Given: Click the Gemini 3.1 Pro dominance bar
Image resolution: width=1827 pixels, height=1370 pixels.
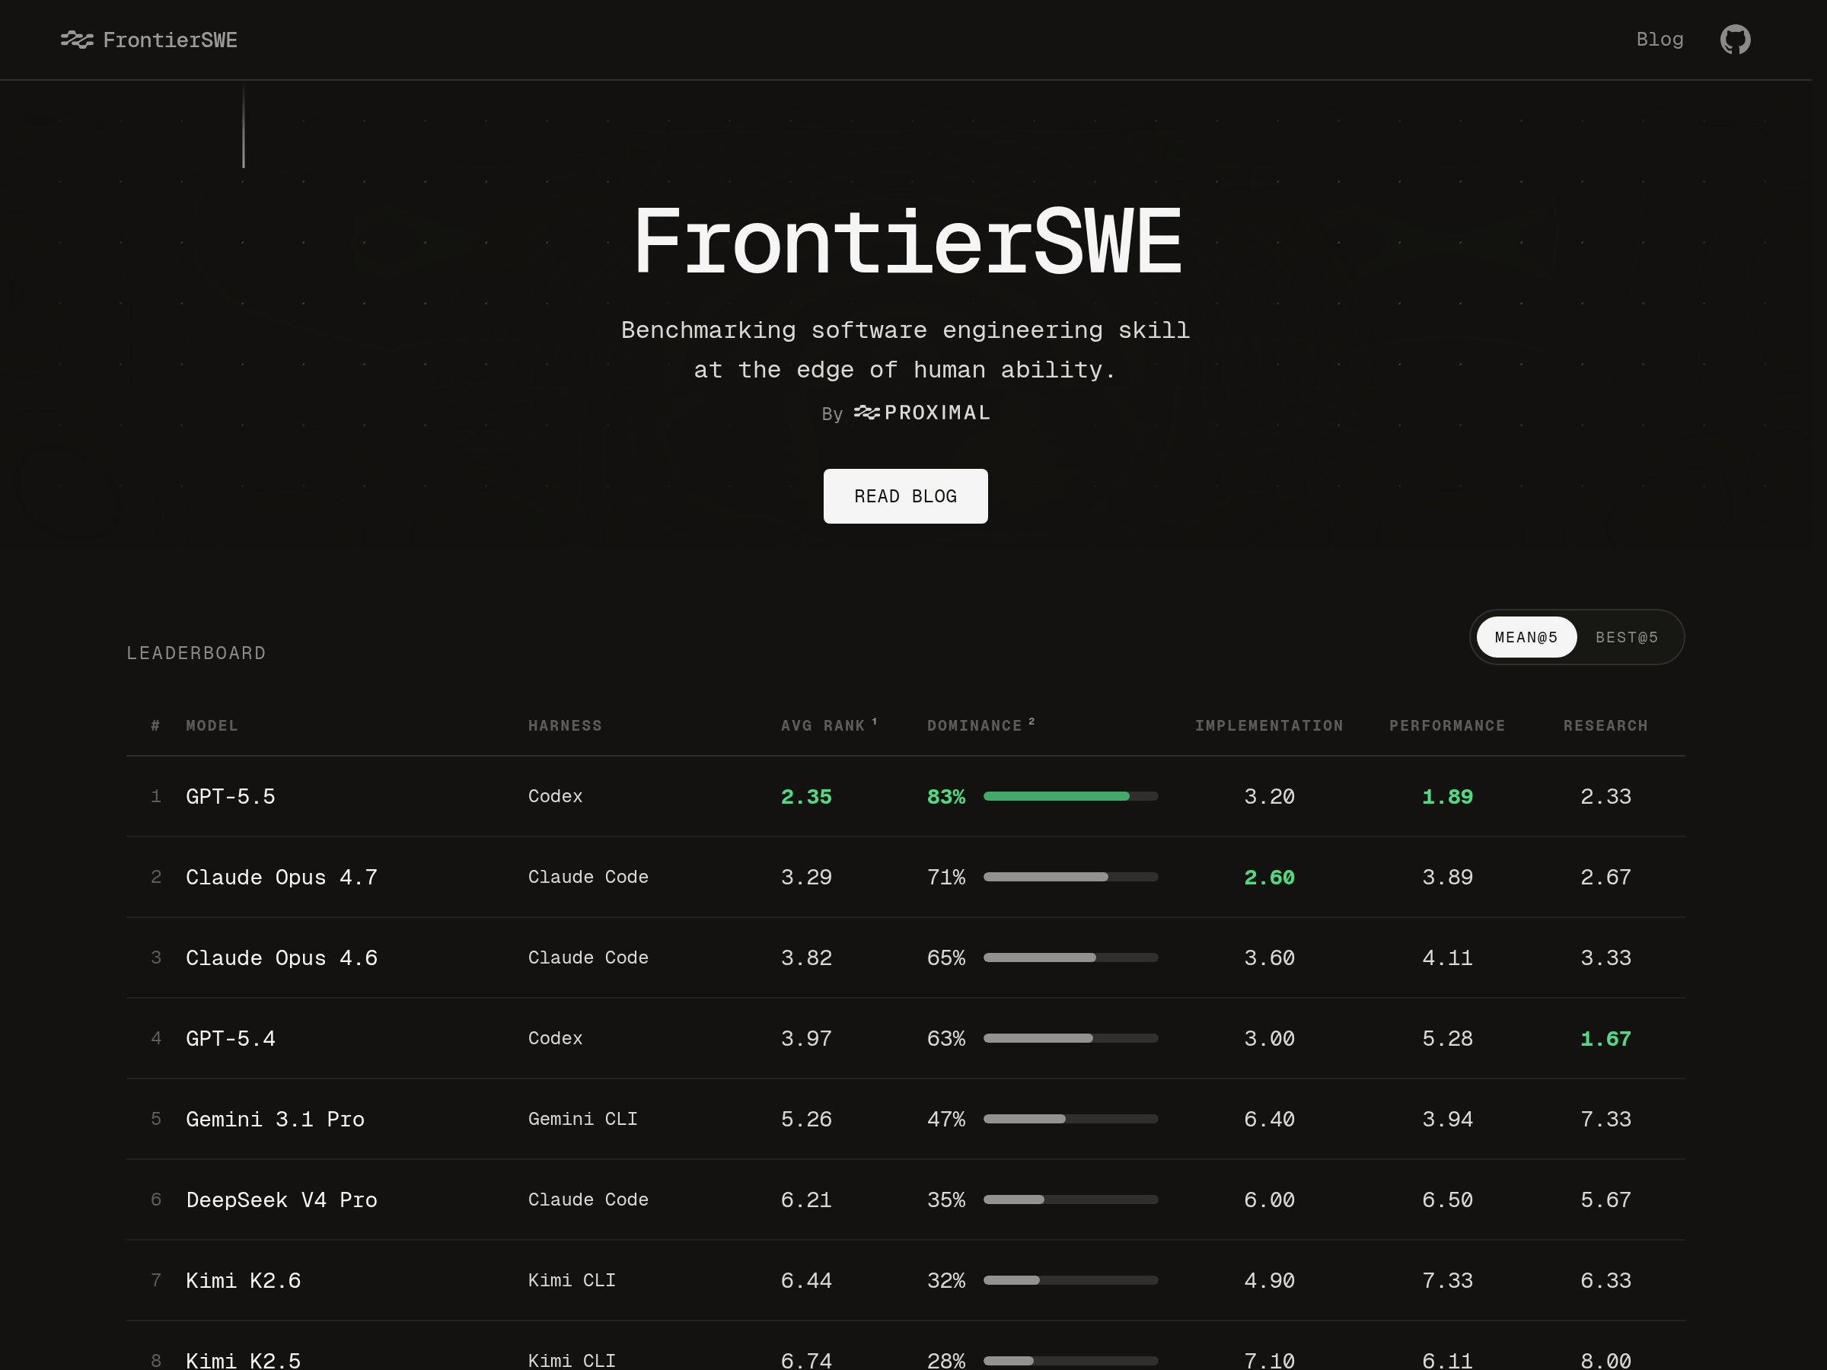Looking at the screenshot, I should (x=1070, y=1119).
